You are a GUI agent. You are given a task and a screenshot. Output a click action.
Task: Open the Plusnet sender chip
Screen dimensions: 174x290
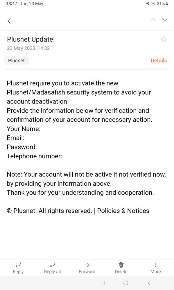point(16,60)
